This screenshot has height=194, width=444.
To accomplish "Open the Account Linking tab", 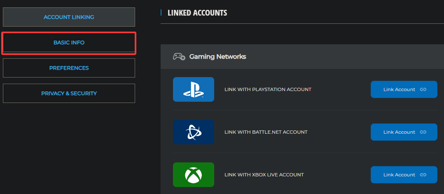I will [69, 17].
